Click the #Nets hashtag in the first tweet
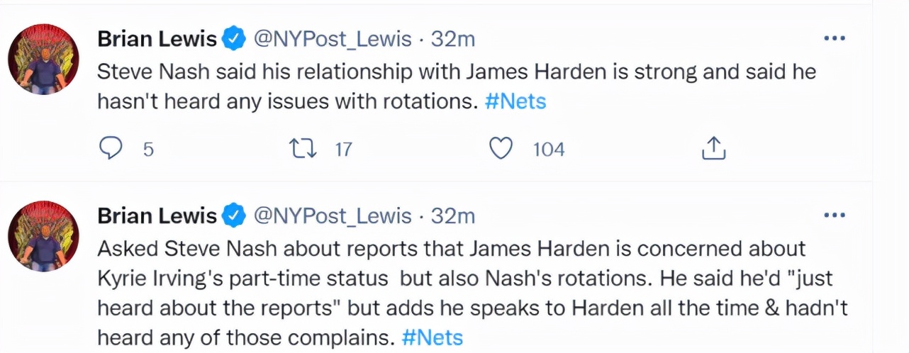The width and height of the screenshot is (909, 353). [515, 102]
